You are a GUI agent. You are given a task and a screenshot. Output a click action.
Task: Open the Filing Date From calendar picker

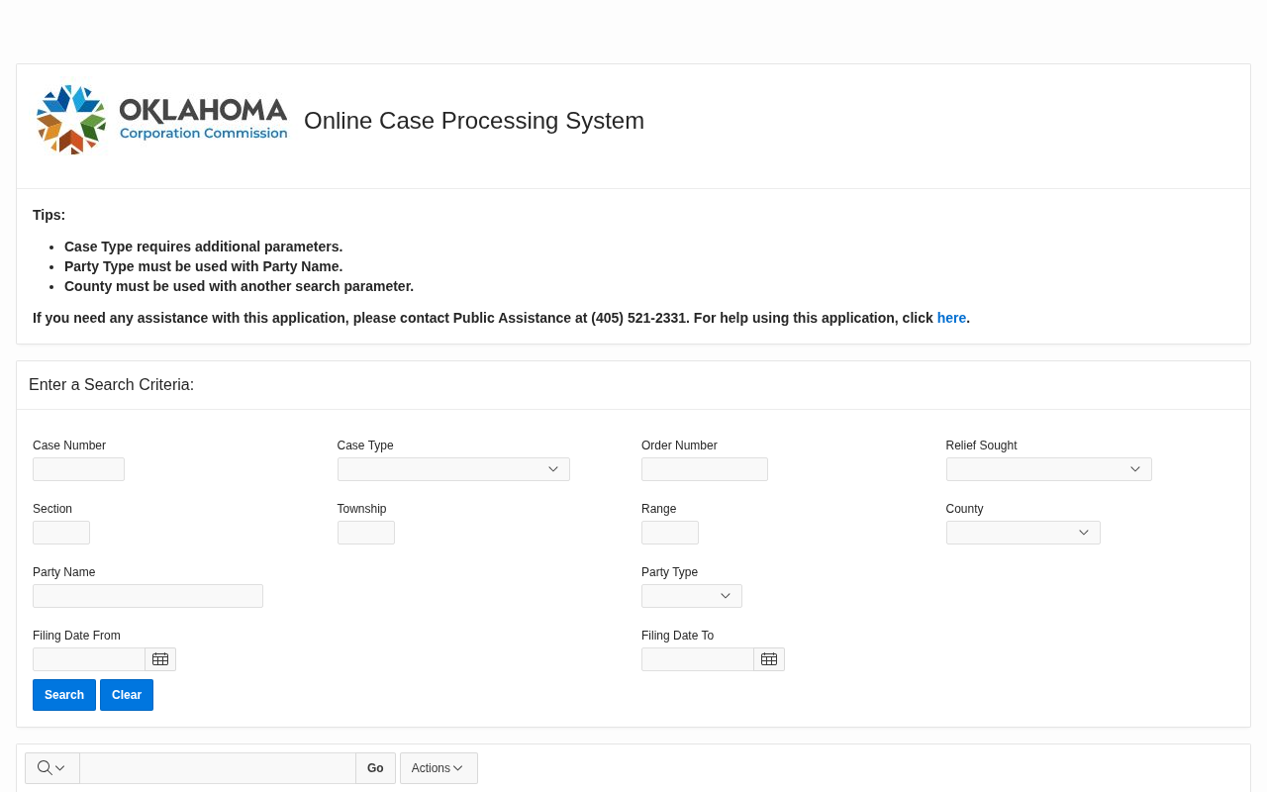[x=160, y=659]
